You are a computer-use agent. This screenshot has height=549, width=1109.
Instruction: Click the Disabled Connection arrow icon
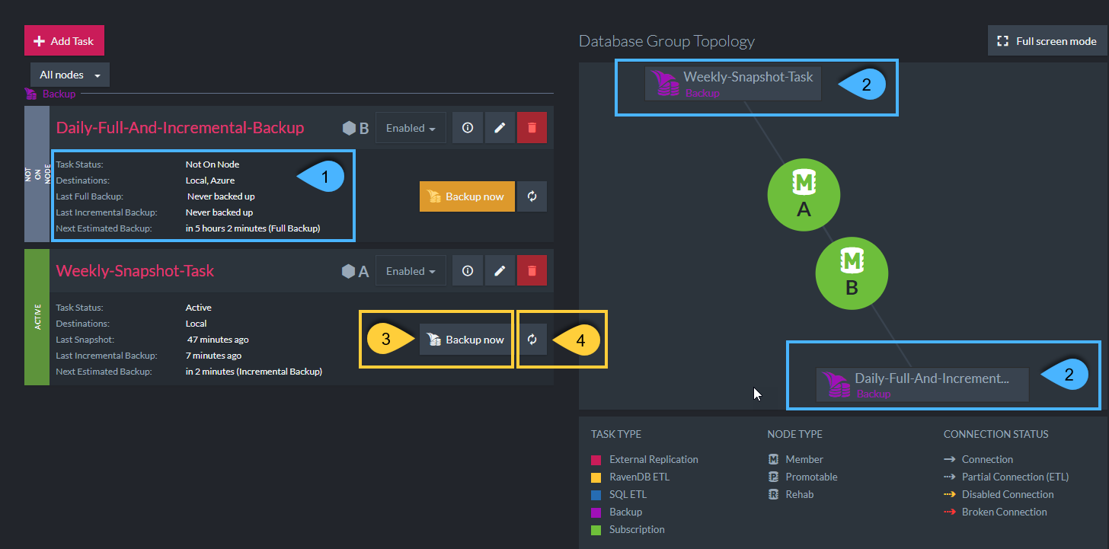[949, 494]
